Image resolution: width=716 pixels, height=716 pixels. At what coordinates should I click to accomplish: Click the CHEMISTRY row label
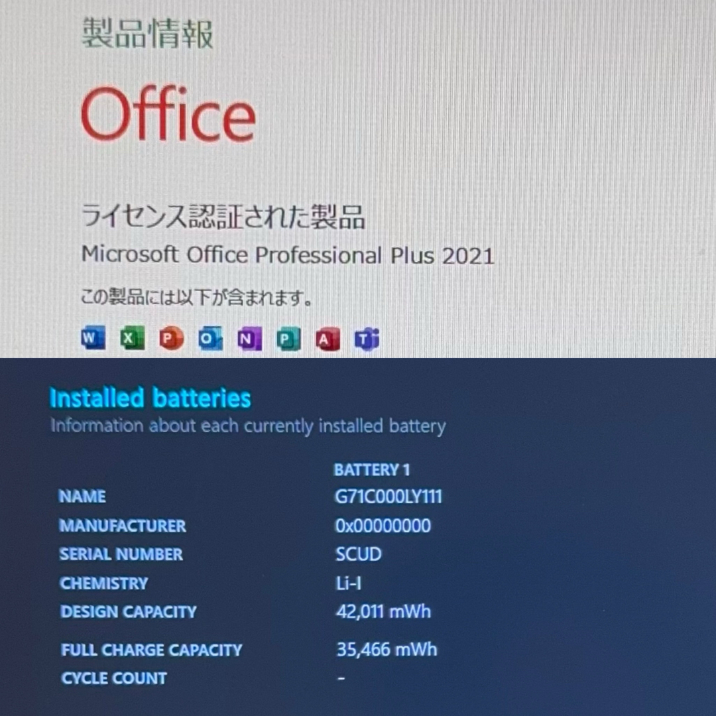(103, 583)
